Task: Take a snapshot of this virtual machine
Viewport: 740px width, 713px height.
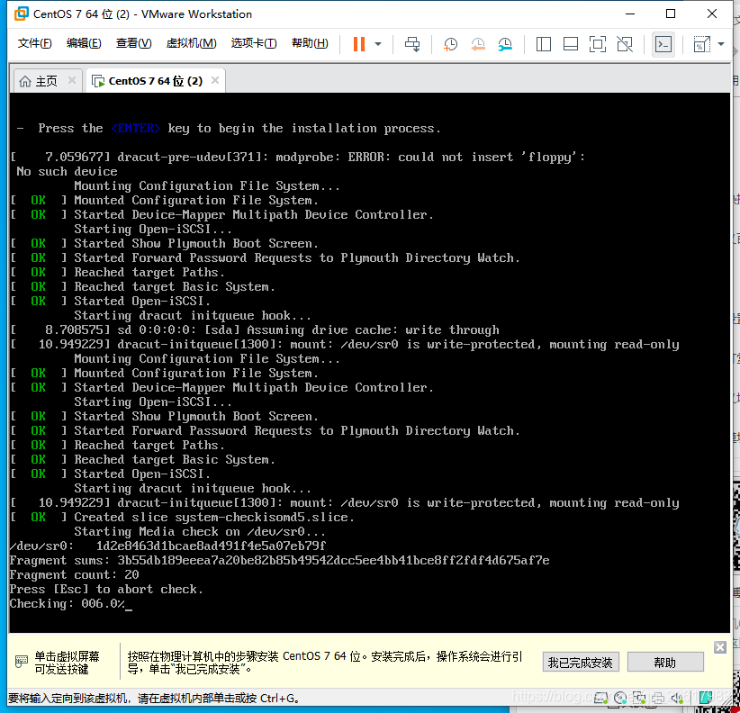Action: (x=450, y=44)
